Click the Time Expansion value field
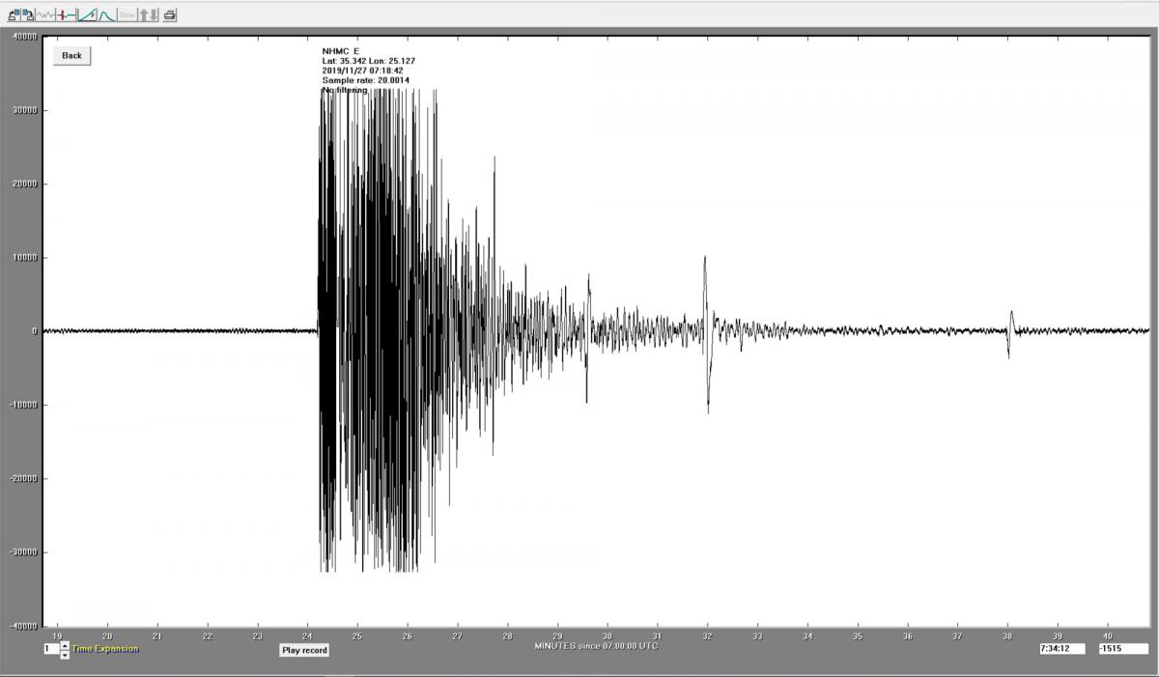Screen dimensions: 1159x677 [x=50, y=649]
